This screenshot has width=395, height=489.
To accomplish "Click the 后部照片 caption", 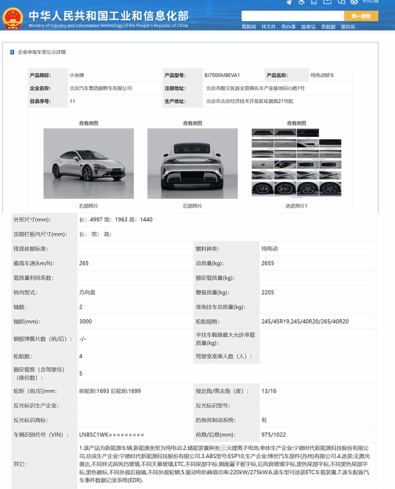I will pyautogui.click(x=192, y=206).
